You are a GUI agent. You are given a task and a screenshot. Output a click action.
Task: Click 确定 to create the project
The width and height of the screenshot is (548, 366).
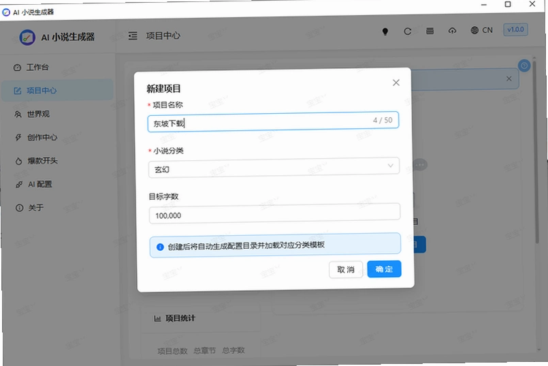(384, 269)
